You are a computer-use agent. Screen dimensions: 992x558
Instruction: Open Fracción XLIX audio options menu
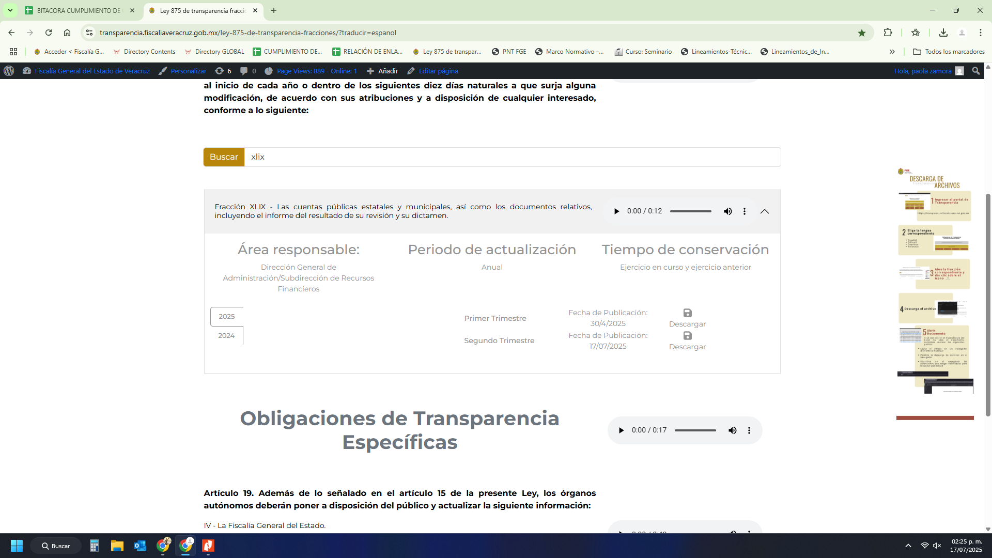point(745,211)
